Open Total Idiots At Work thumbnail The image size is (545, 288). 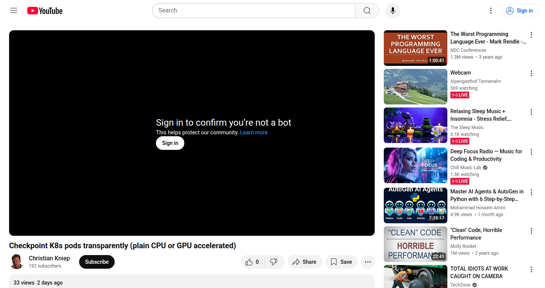(x=416, y=277)
